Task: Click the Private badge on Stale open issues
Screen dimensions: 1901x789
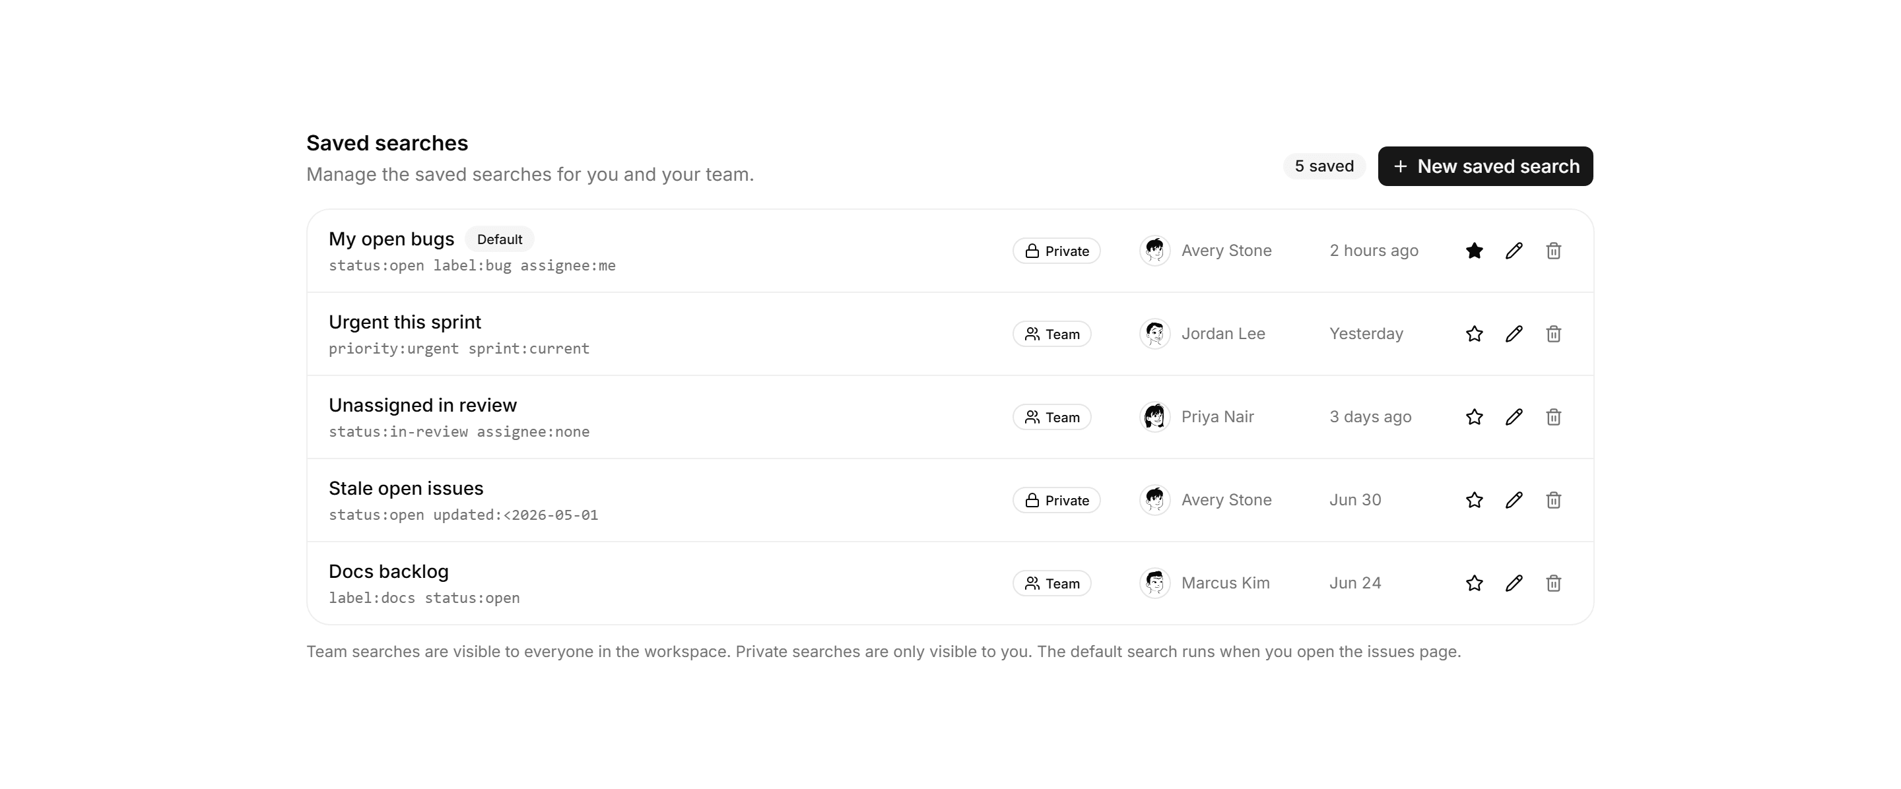Action: tap(1056, 500)
